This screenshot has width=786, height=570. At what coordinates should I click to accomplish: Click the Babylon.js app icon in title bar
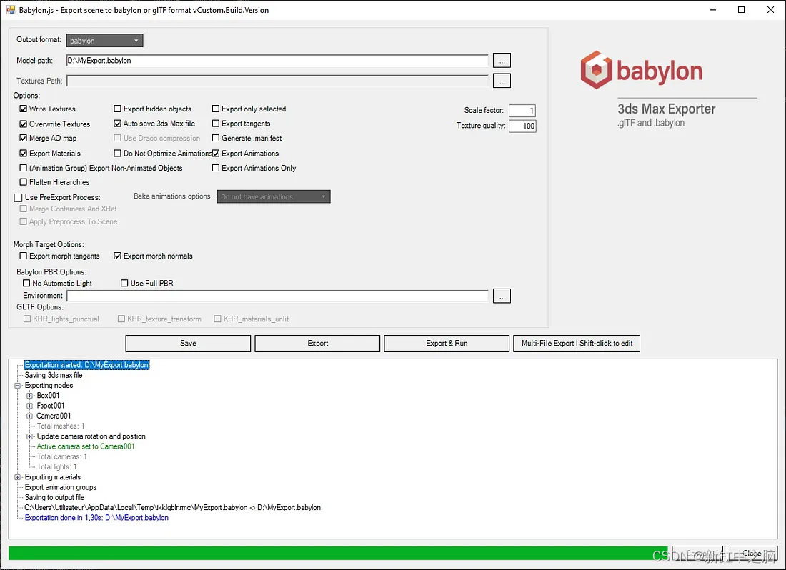click(x=11, y=9)
